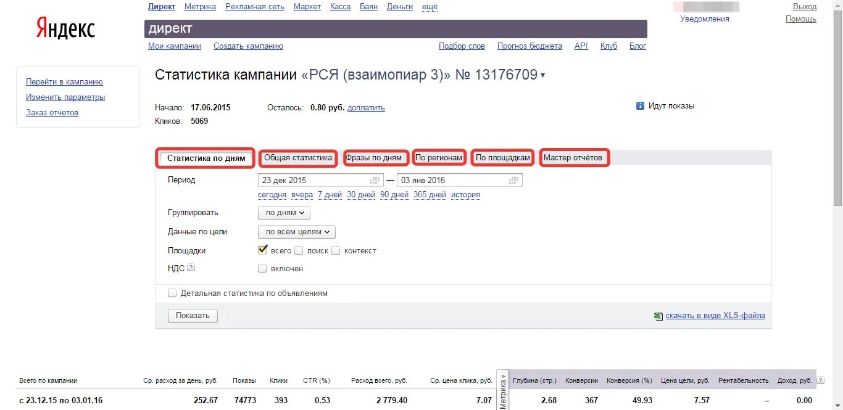Select 90 дней period shortcut
Image resolution: width=843 pixels, height=410 pixels.
pyautogui.click(x=394, y=195)
